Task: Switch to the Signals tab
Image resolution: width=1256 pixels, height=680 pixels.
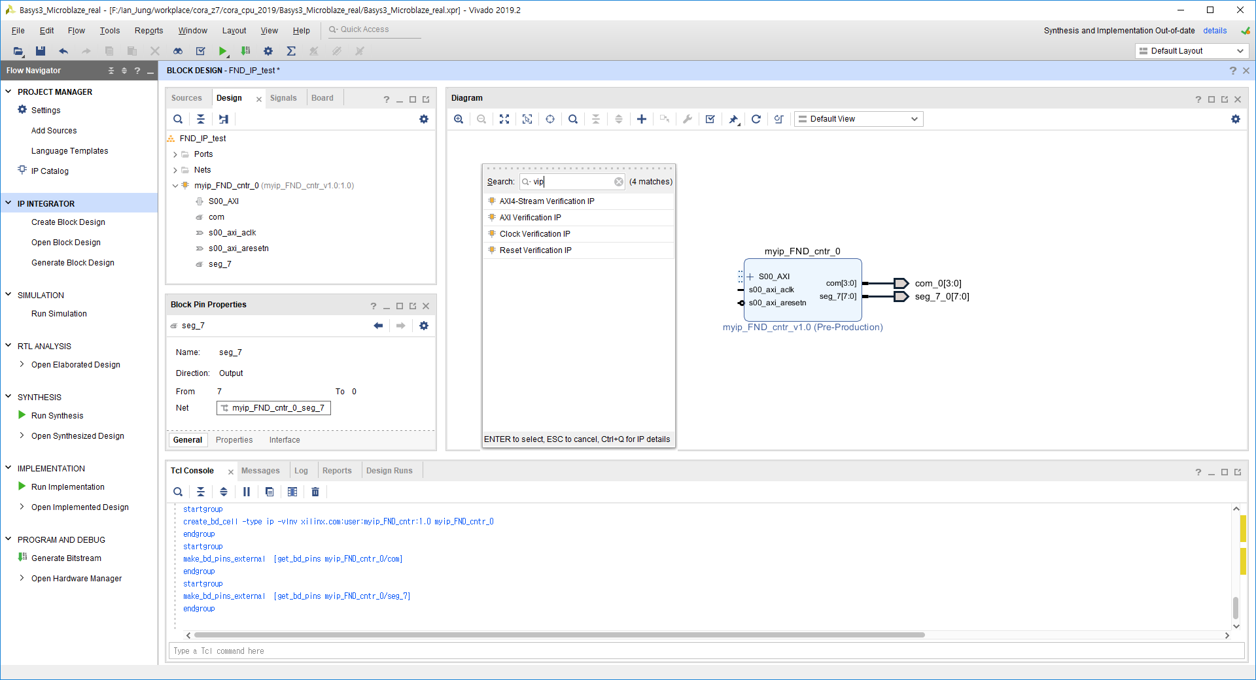Action: point(283,98)
